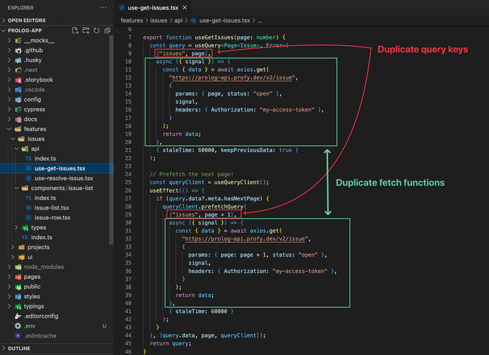Image resolution: width=489 pixels, height=355 pixels.
Task: Refresh the Explorer file tree
Action: point(96,31)
